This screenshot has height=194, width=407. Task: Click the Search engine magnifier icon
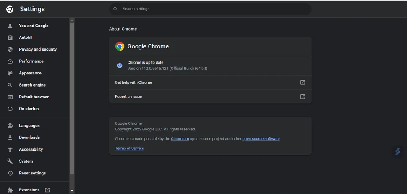10,85
